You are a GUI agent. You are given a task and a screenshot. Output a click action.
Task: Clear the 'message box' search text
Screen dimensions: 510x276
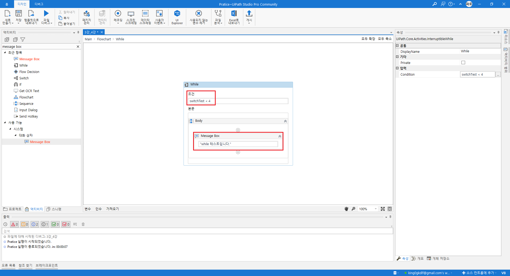coord(78,46)
